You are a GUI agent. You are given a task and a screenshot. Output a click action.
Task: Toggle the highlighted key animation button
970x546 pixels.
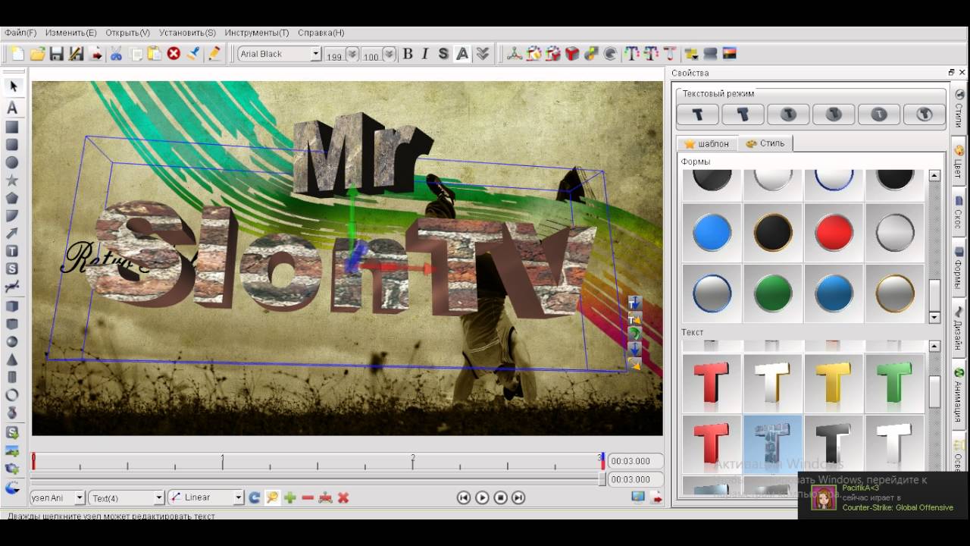point(271,497)
